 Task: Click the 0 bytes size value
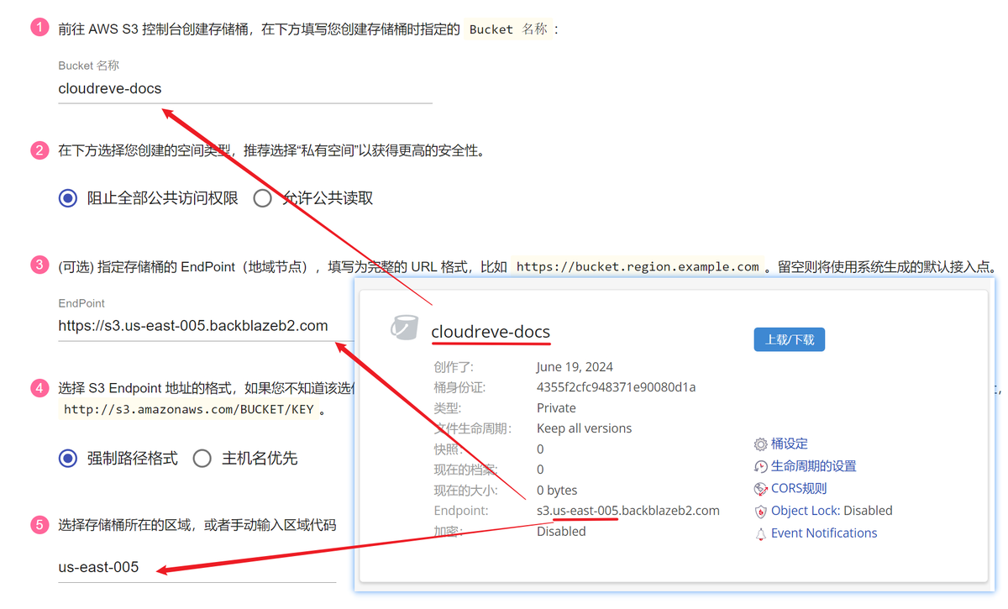tap(557, 490)
